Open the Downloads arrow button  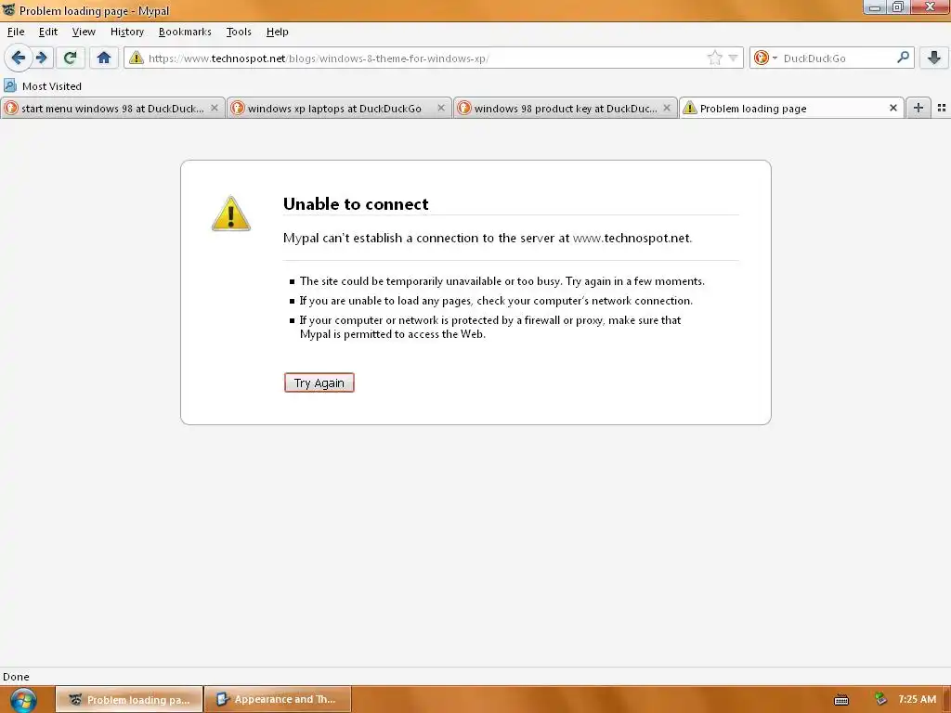point(934,58)
